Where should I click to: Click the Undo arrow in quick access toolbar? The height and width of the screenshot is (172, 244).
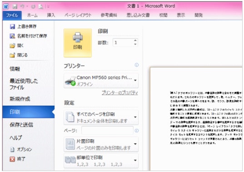[x=22, y=6]
